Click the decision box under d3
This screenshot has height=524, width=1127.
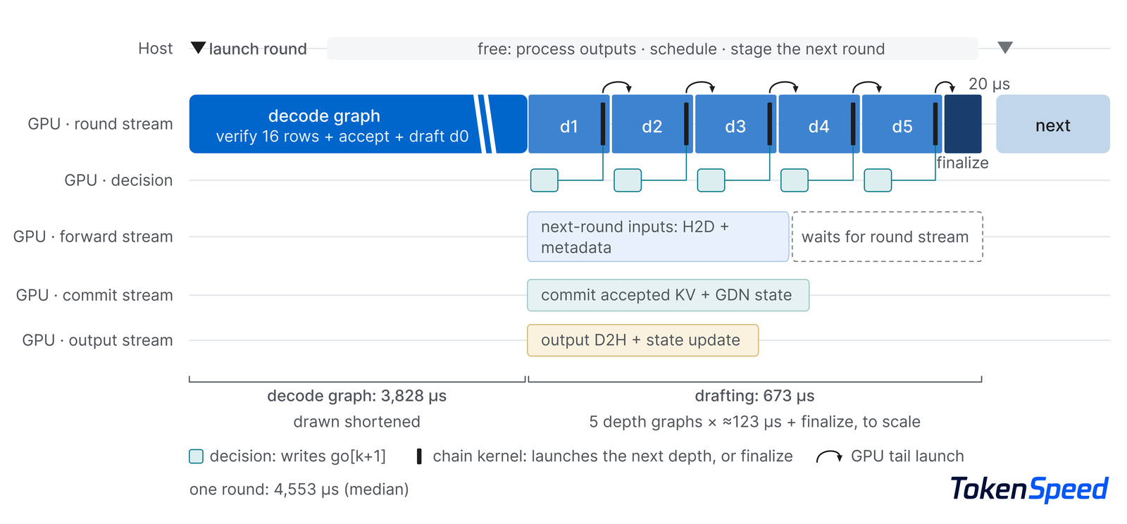[x=711, y=180]
